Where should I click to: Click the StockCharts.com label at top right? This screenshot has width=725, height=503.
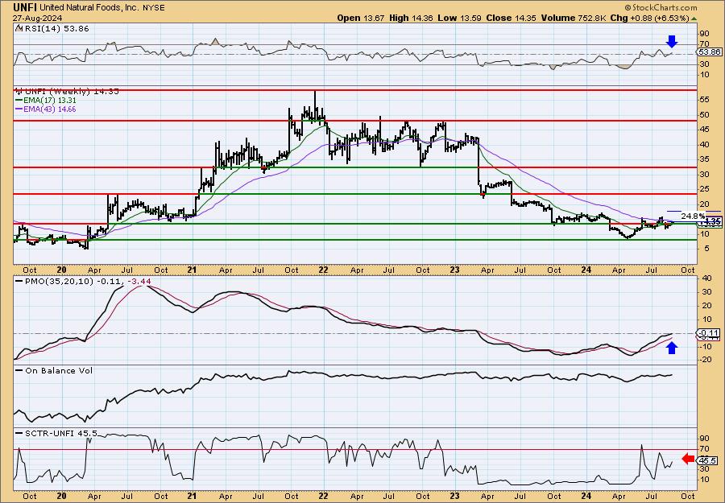tap(661, 7)
